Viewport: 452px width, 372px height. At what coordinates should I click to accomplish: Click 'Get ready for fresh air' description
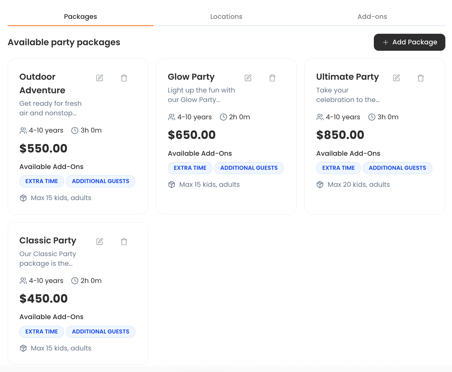[51, 108]
